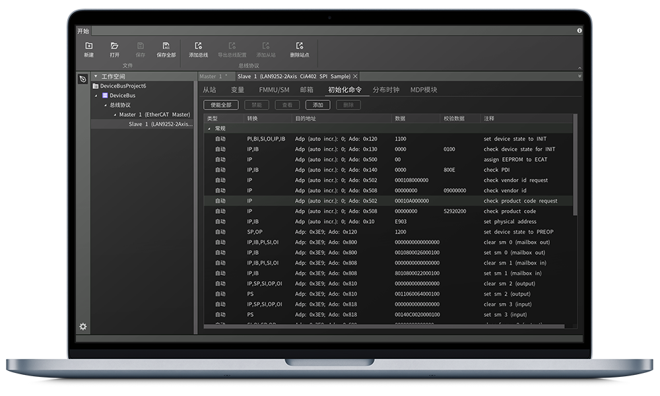This screenshot has width=660, height=396.
Task: Click the 添加 button
Action: [x=317, y=105]
